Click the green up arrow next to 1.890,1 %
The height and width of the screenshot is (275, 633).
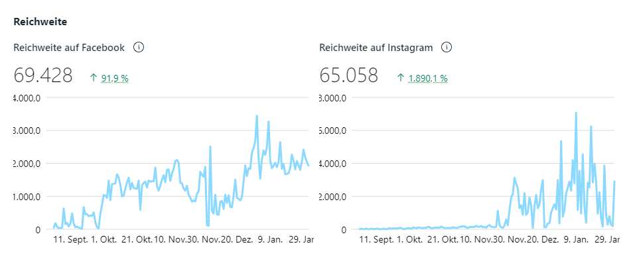click(x=401, y=78)
